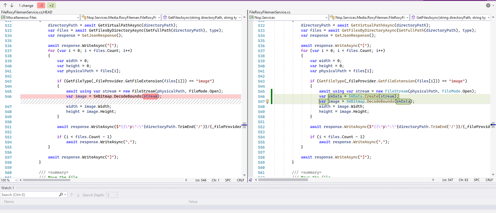This screenshot has height=213, width=496.
Task: Click right pane SPC indentation indicator
Action: tap(477, 180)
